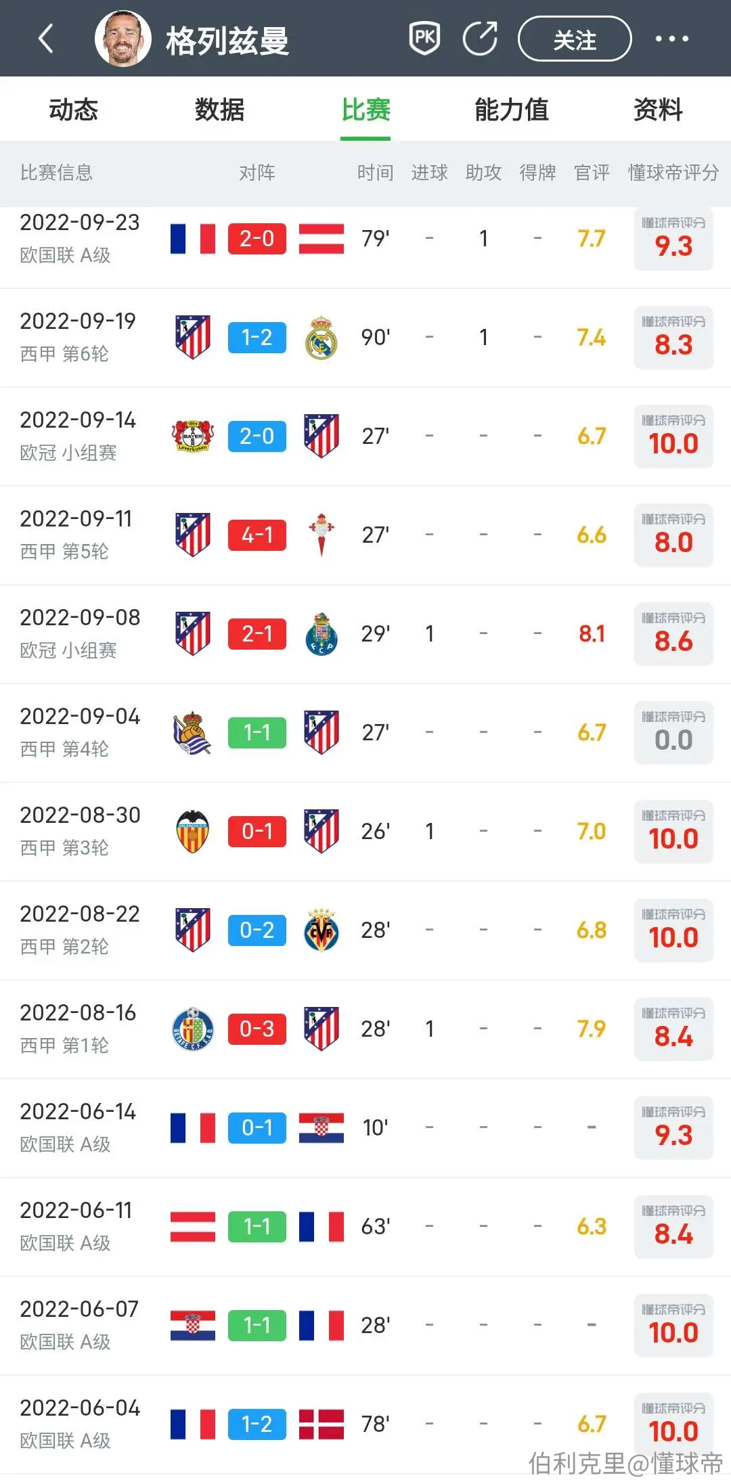Tap the Getafe club crest
Image resolution: width=731 pixels, height=1484 pixels.
click(x=193, y=1029)
